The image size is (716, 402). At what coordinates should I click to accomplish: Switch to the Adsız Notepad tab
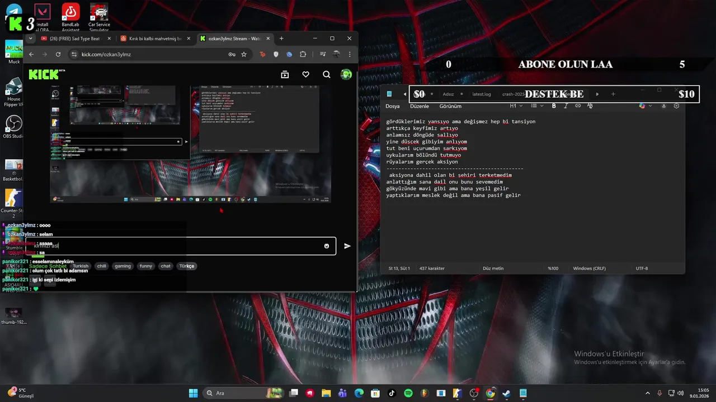[448, 94]
